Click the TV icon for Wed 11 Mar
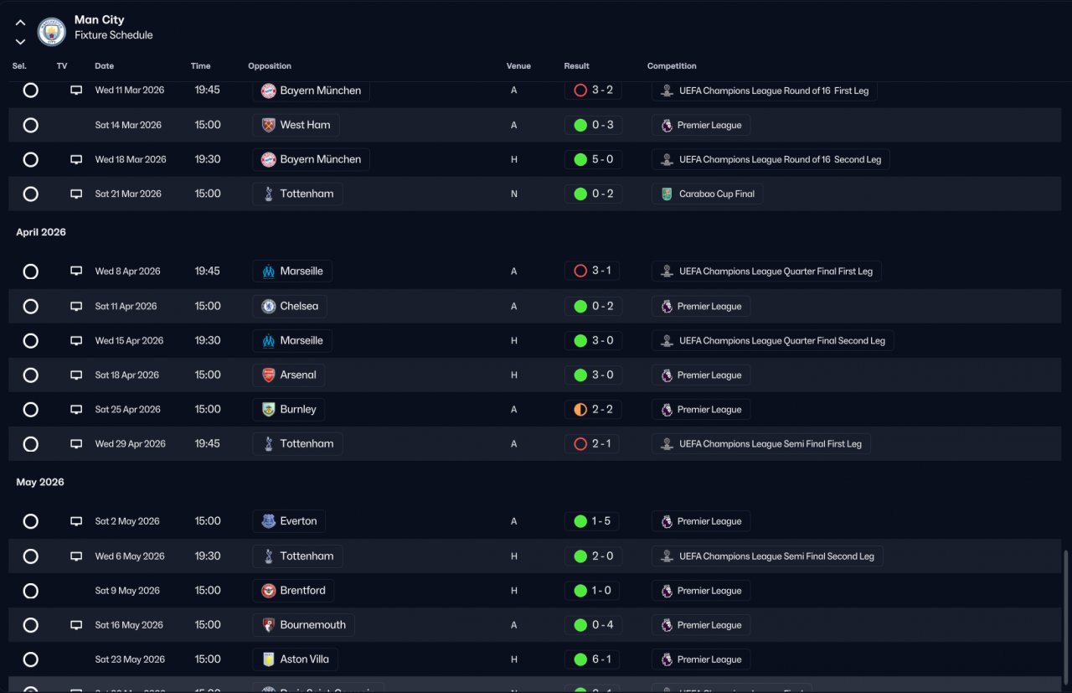 click(x=76, y=91)
